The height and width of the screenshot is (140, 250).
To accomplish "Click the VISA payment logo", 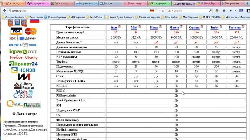I will pyautogui.click(x=16, y=31).
